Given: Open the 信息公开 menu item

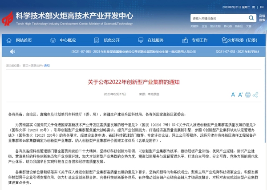Looking at the screenshot, I should 112,40.
